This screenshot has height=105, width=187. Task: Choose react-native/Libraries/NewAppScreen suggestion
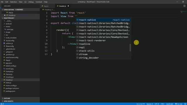click(x=103, y=37)
